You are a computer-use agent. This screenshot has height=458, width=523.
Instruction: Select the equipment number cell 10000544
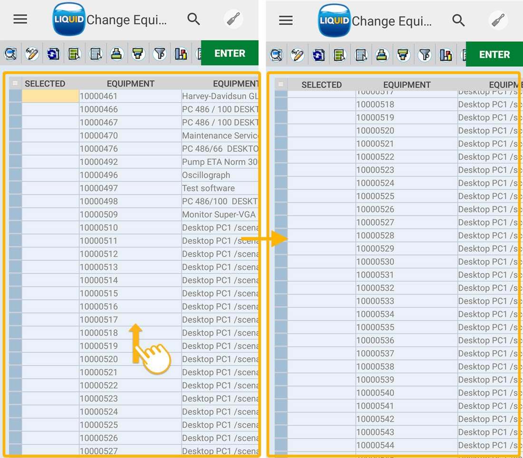pos(375,445)
